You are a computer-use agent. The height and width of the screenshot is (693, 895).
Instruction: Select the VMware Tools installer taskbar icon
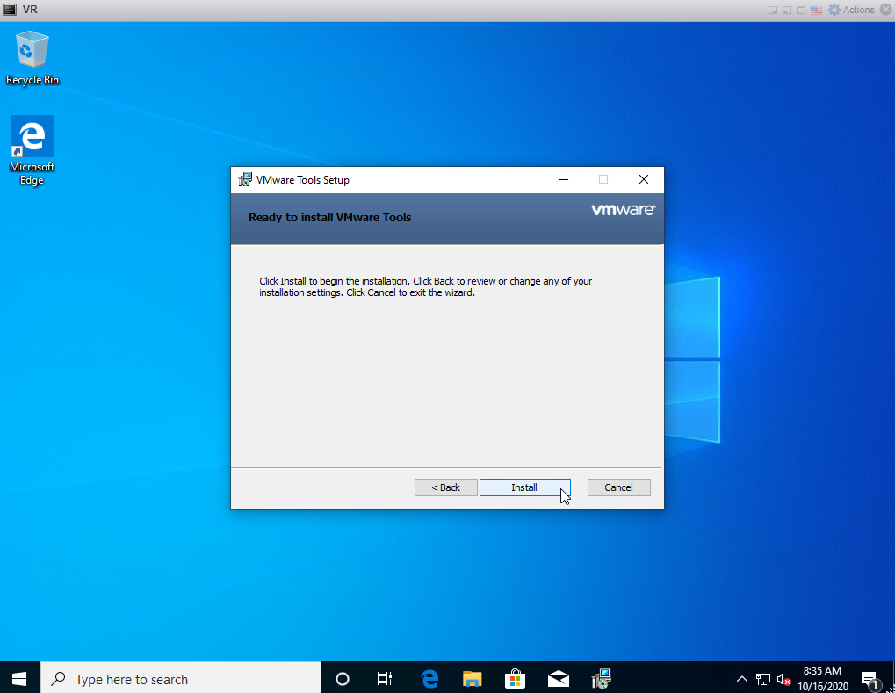point(601,679)
